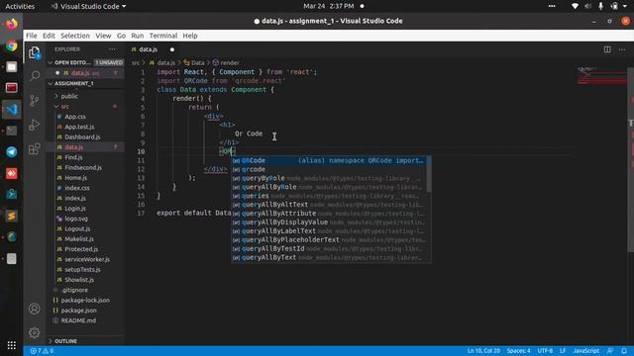
Task: Collapse the src folder
Action: [64, 106]
